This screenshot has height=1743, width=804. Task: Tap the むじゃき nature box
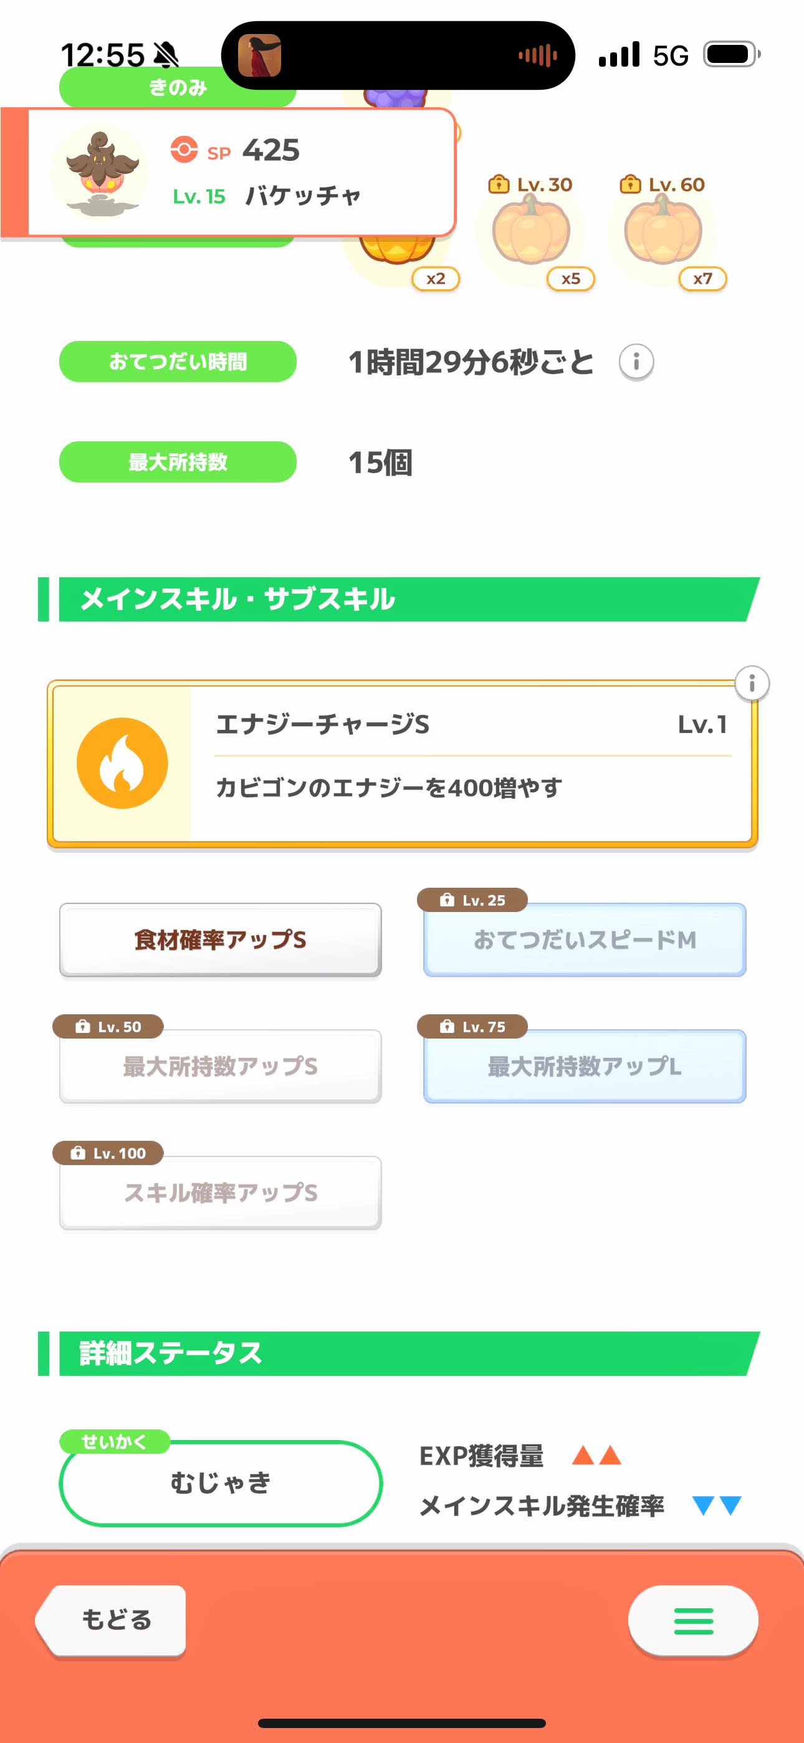click(221, 1483)
